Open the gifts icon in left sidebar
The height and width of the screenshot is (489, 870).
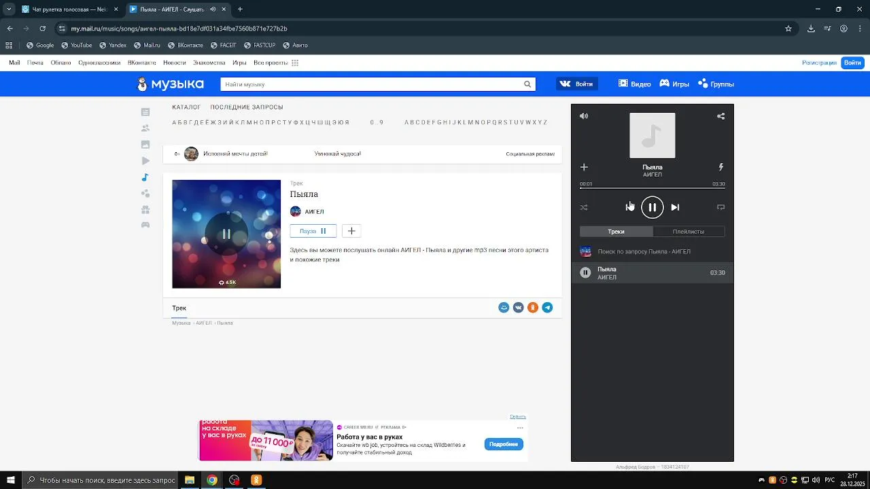145,210
